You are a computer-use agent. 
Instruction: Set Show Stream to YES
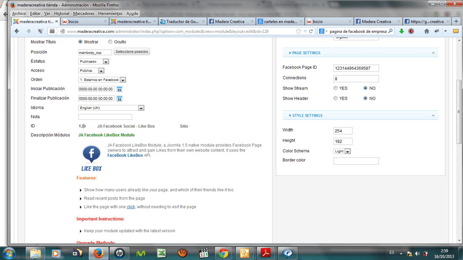pos(335,88)
